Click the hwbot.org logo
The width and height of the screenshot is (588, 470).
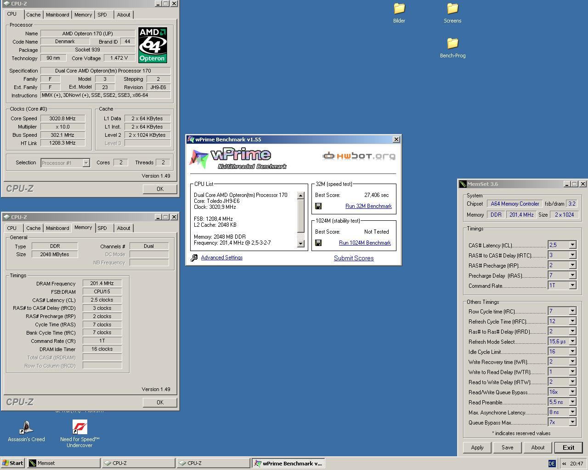pos(359,156)
